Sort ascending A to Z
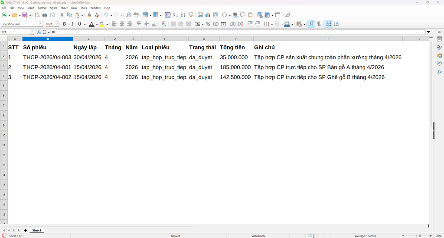This screenshot has height=238, width=444. coord(176,15)
